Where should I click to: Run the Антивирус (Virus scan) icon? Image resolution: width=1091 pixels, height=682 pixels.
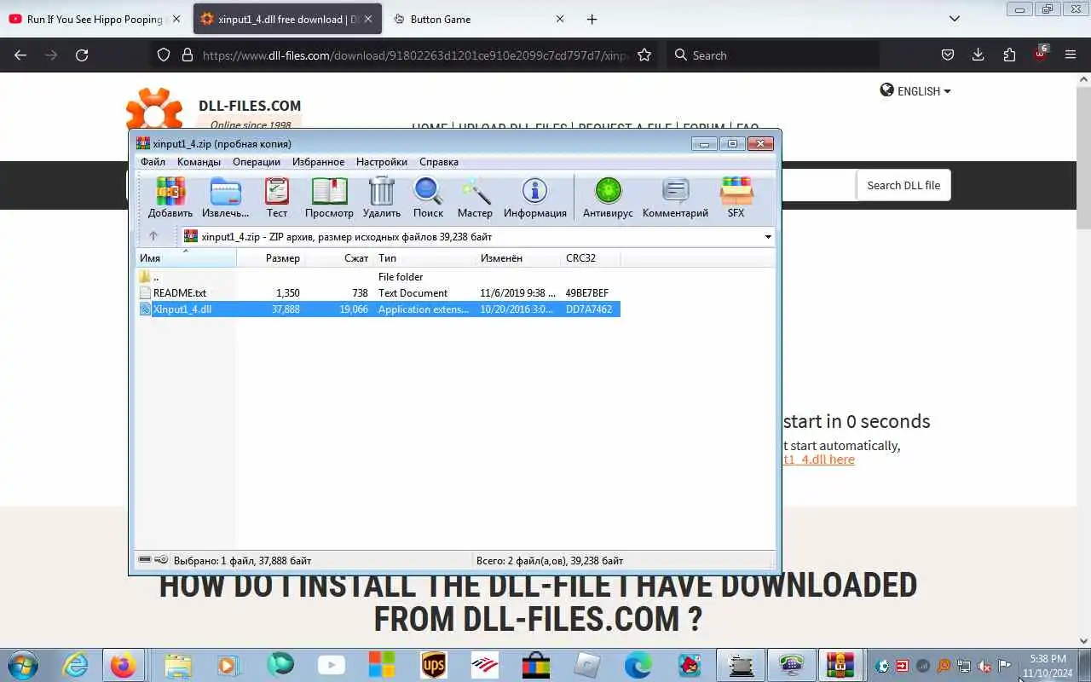608,198
